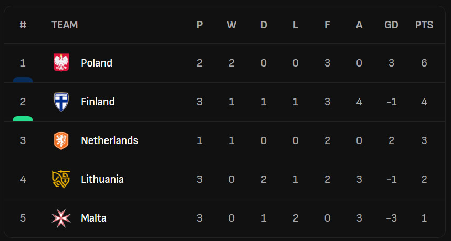Screen dimensions: 451x241
Task: Click the blue qualification marker under rank 1
Action: point(23,80)
